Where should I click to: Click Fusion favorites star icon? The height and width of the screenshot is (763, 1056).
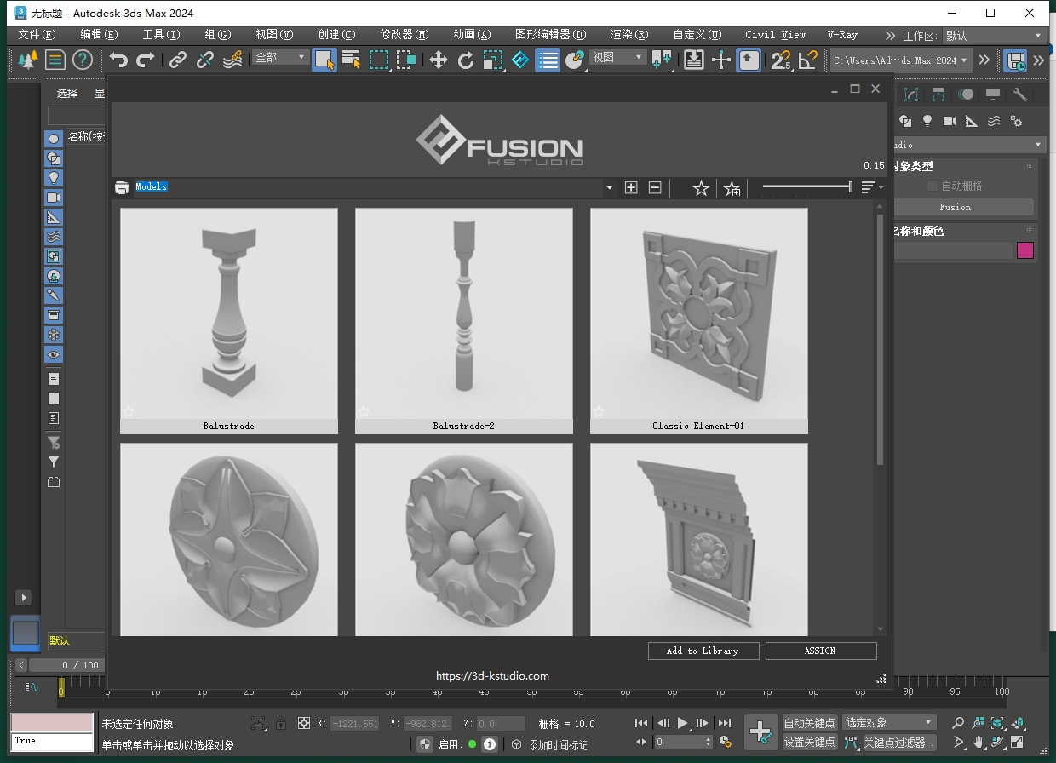[x=701, y=188]
